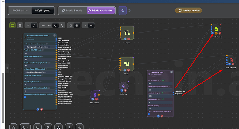
Task: Click the Continuación bajista output port
Action: (x=56, y=57)
